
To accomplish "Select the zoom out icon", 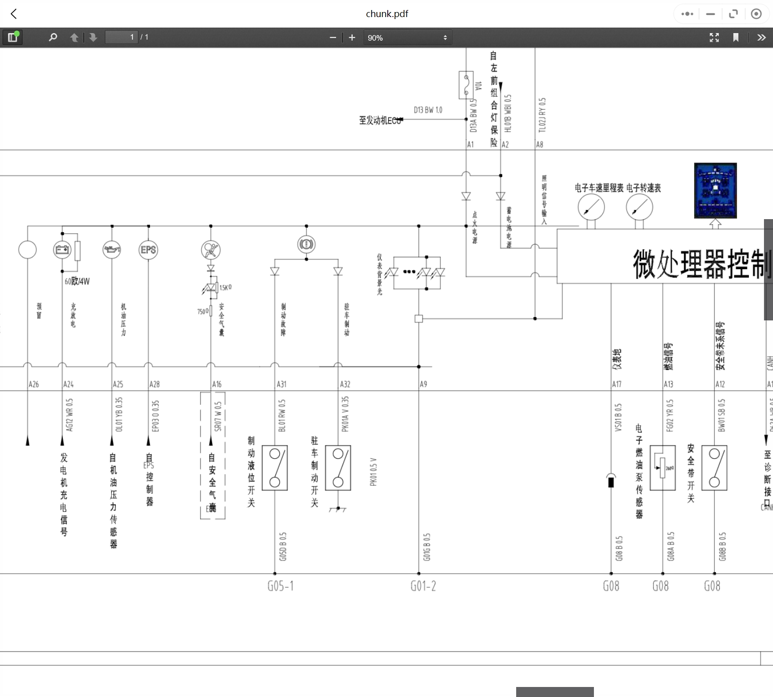I will 333,37.
